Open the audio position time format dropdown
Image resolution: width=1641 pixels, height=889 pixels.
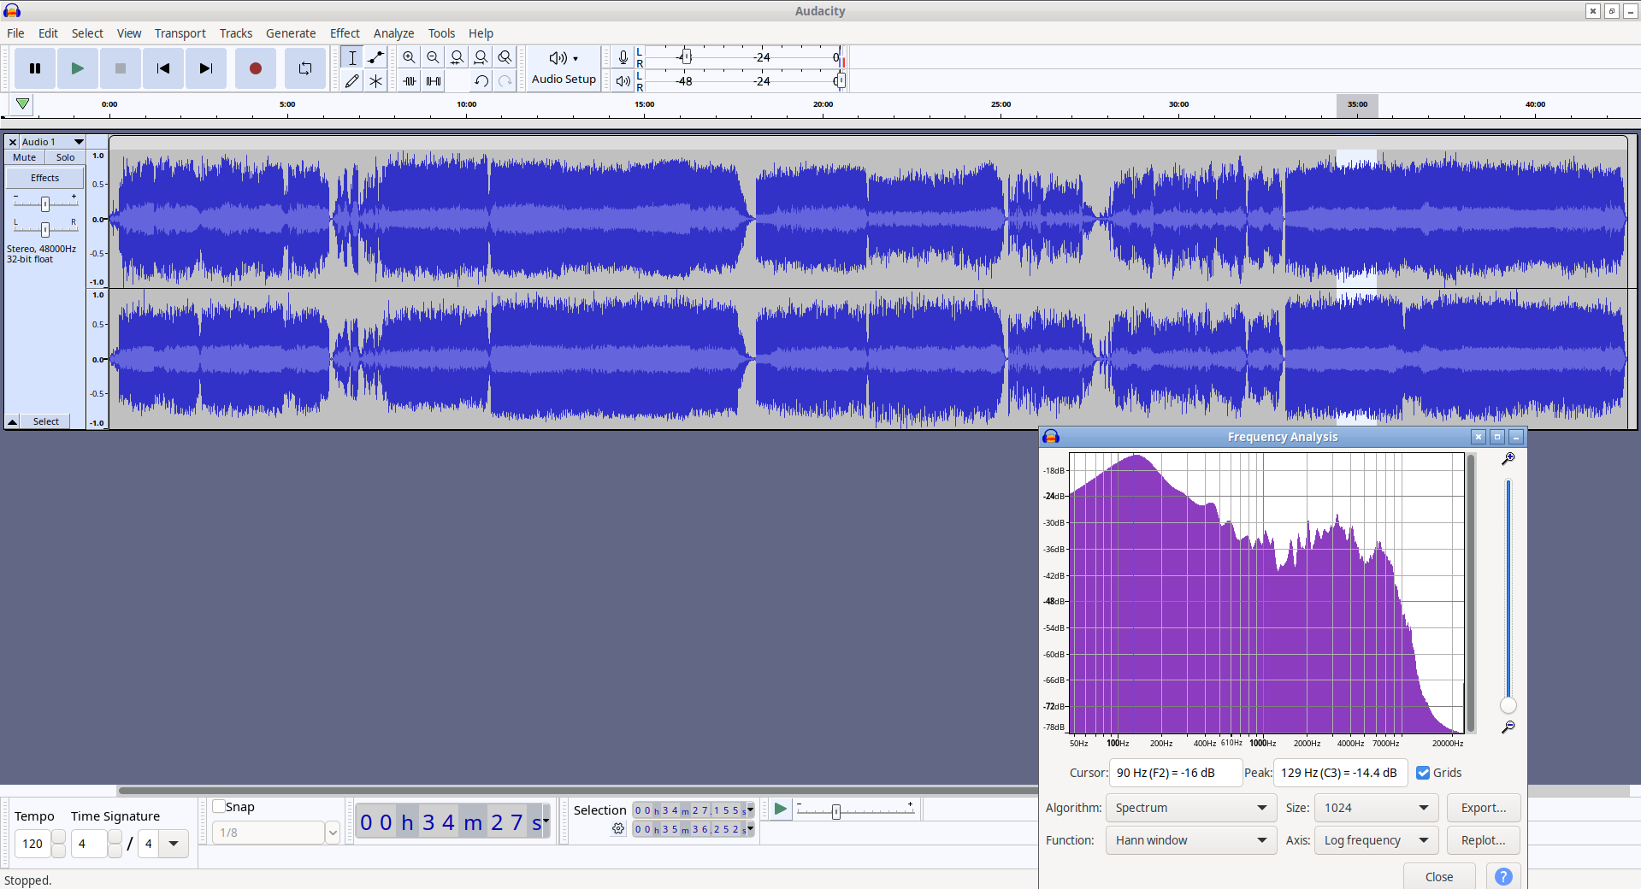546,821
